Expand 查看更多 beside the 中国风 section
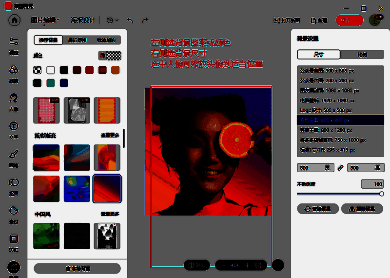The image size is (390, 278). click(x=110, y=214)
